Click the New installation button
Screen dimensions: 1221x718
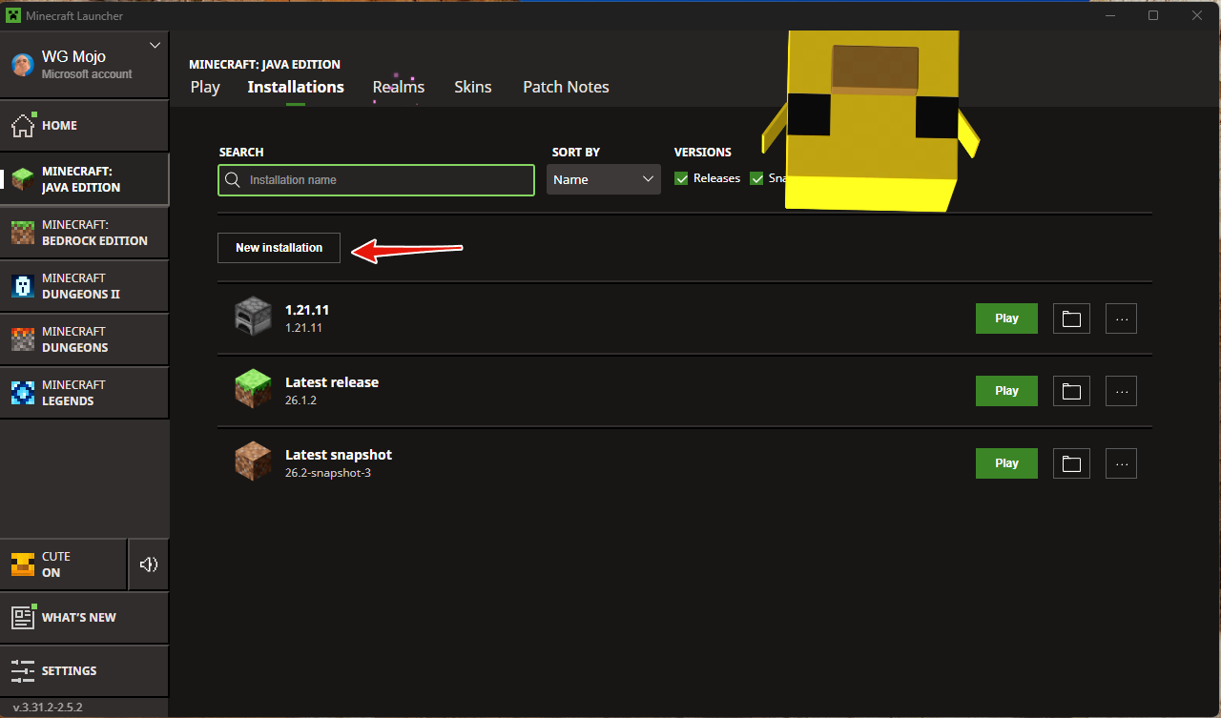pos(279,247)
